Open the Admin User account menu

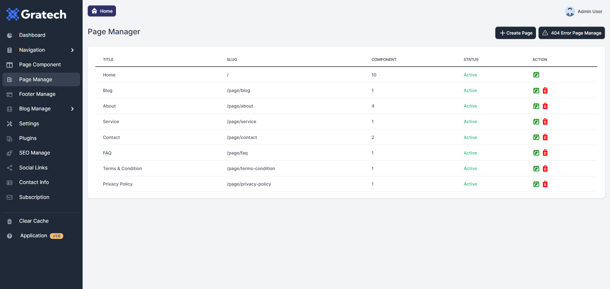click(x=589, y=12)
